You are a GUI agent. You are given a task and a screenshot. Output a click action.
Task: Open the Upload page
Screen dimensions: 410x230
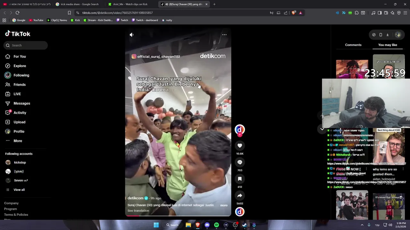coord(20,122)
